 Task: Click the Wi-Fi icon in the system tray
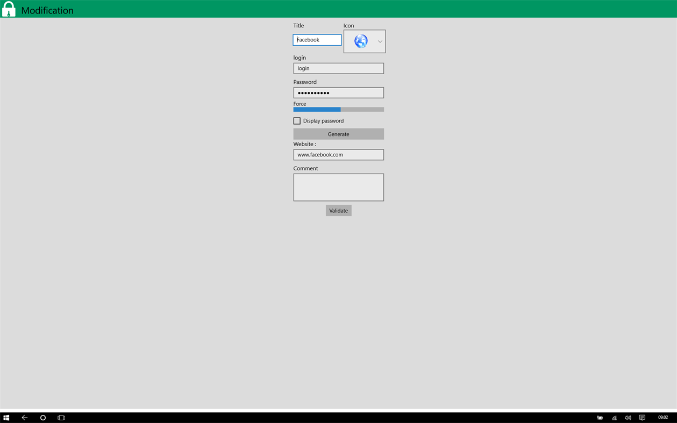[x=614, y=417]
